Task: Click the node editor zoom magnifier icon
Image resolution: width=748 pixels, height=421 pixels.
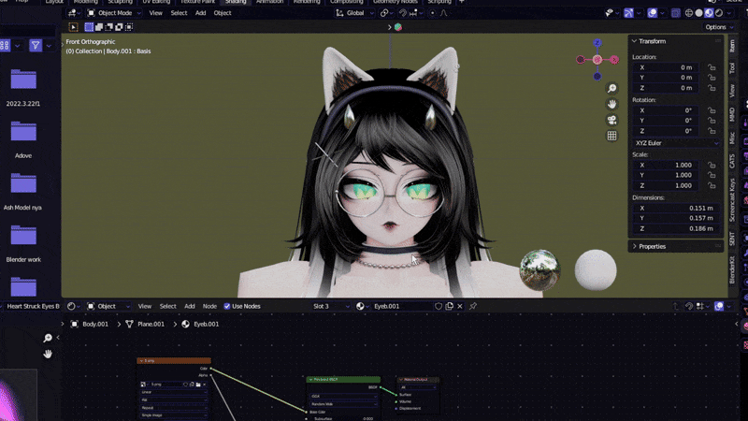Action: (x=48, y=338)
